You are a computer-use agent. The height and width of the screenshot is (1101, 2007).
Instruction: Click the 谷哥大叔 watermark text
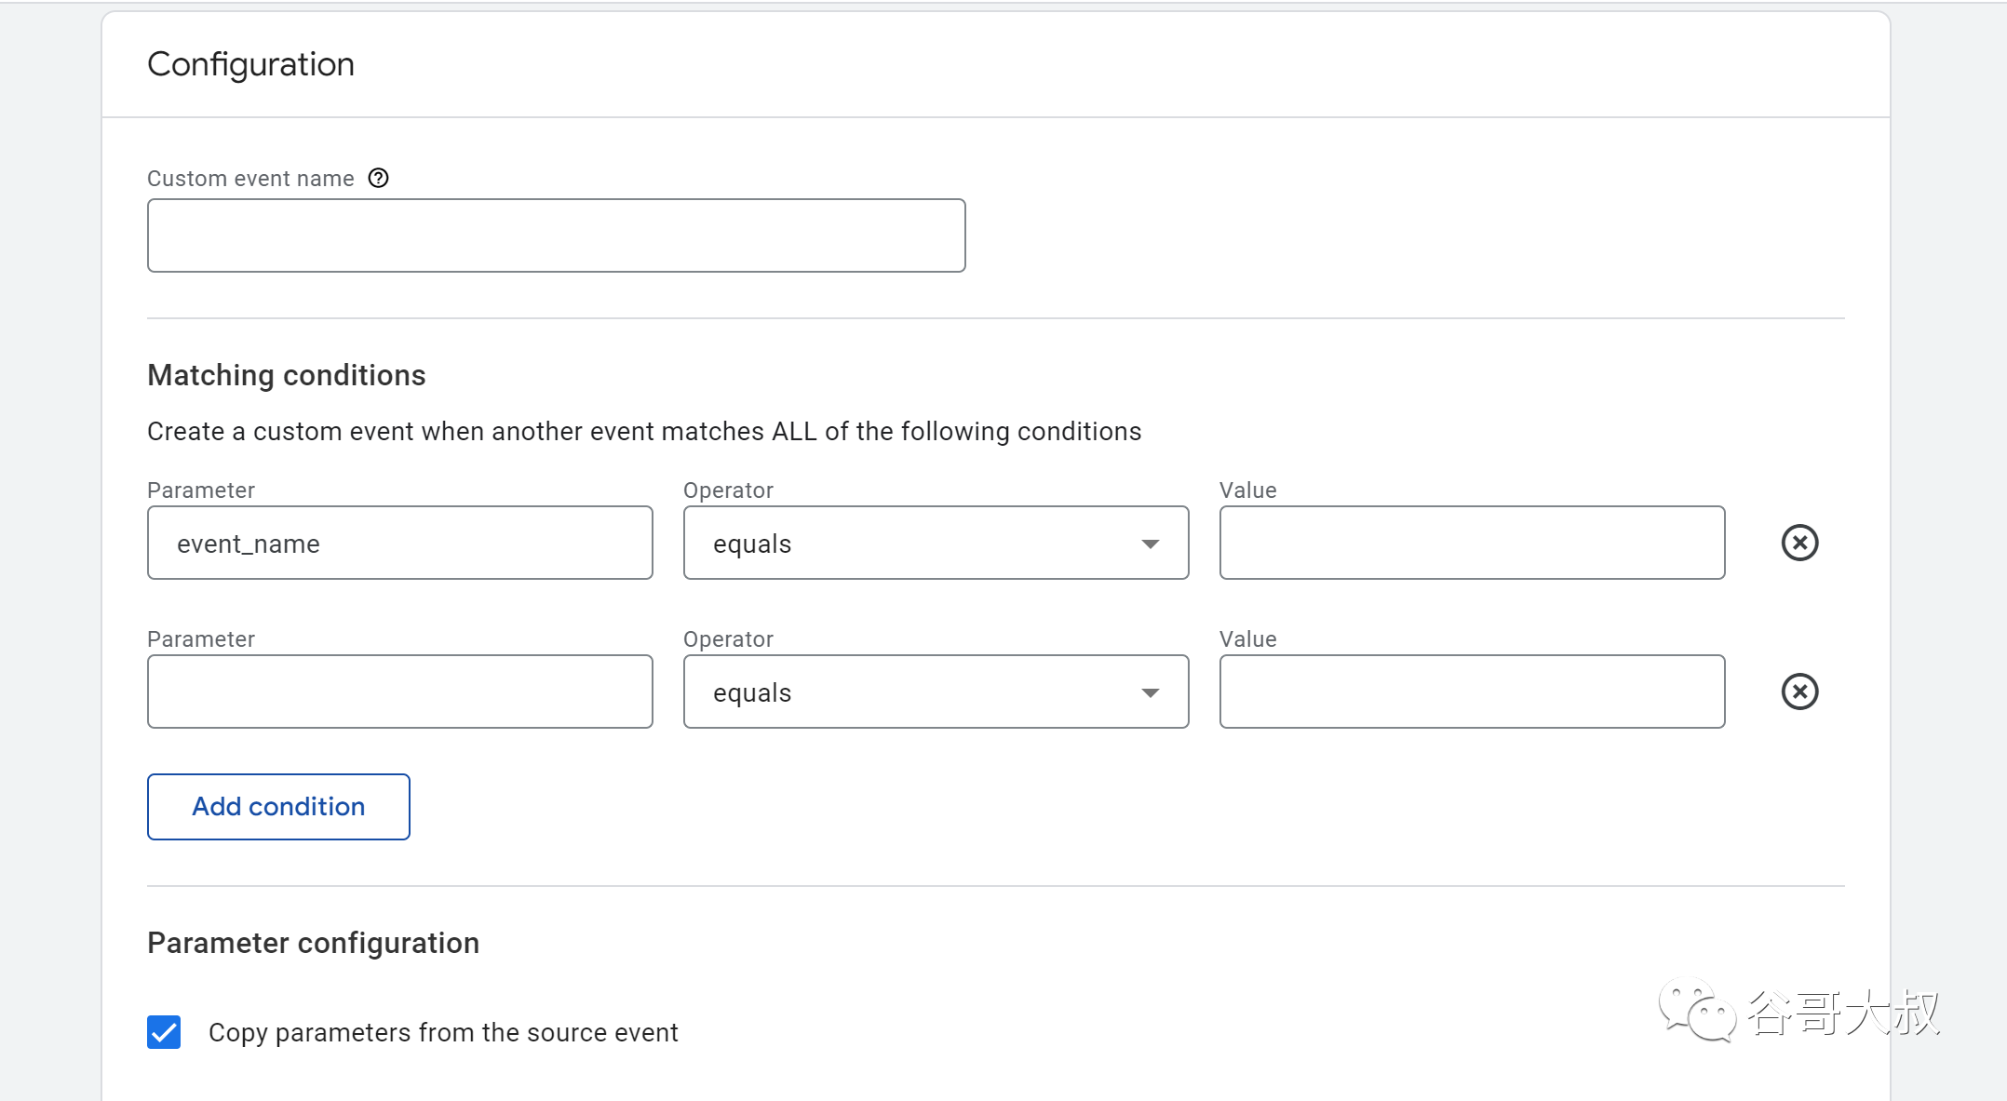[x=1843, y=1013]
